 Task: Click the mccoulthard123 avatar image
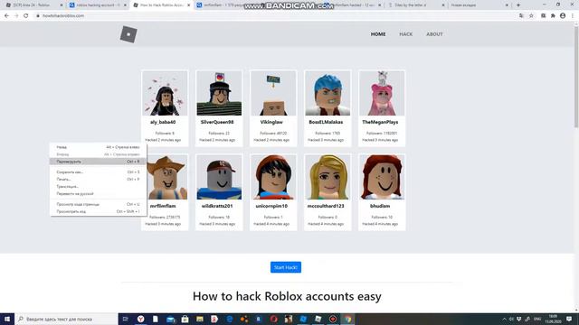tap(327, 177)
